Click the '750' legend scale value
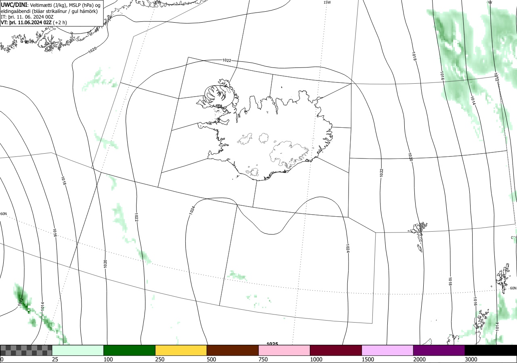This screenshot has height=363, width=517. (263, 359)
